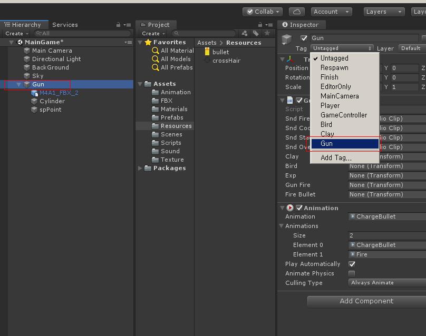Image resolution: width=426 pixels, height=336 pixels.
Task: Click the crossHair asset icon
Action: [x=207, y=61]
